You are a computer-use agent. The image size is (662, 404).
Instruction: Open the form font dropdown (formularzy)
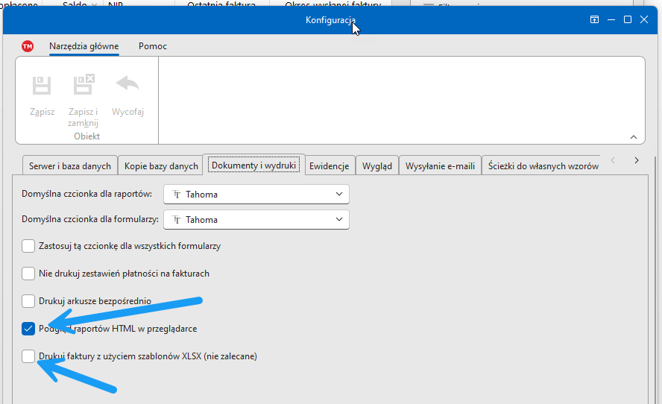(256, 220)
